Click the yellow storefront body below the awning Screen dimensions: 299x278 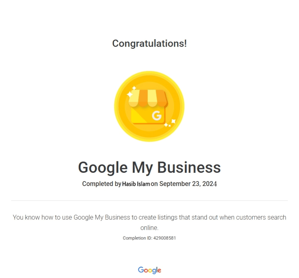click(x=141, y=116)
